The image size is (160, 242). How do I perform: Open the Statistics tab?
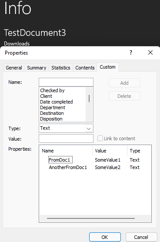(x=61, y=68)
